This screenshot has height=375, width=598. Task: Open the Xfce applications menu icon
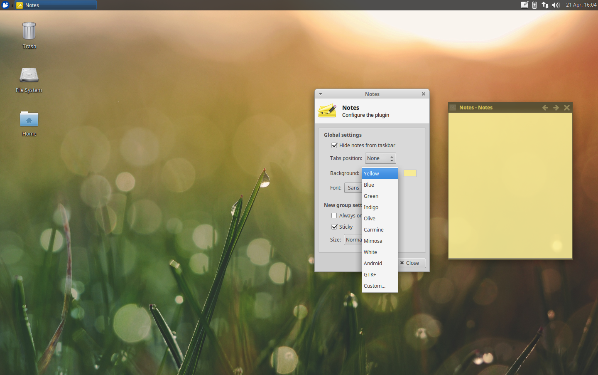[x=5, y=5]
